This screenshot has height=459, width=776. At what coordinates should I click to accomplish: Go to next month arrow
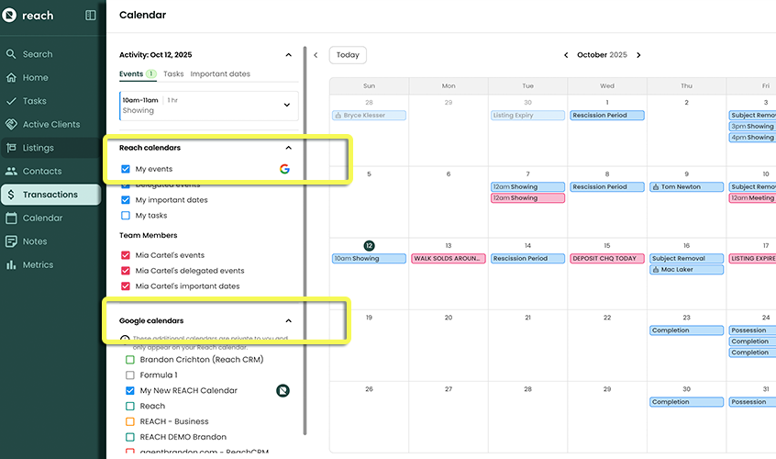(x=638, y=55)
